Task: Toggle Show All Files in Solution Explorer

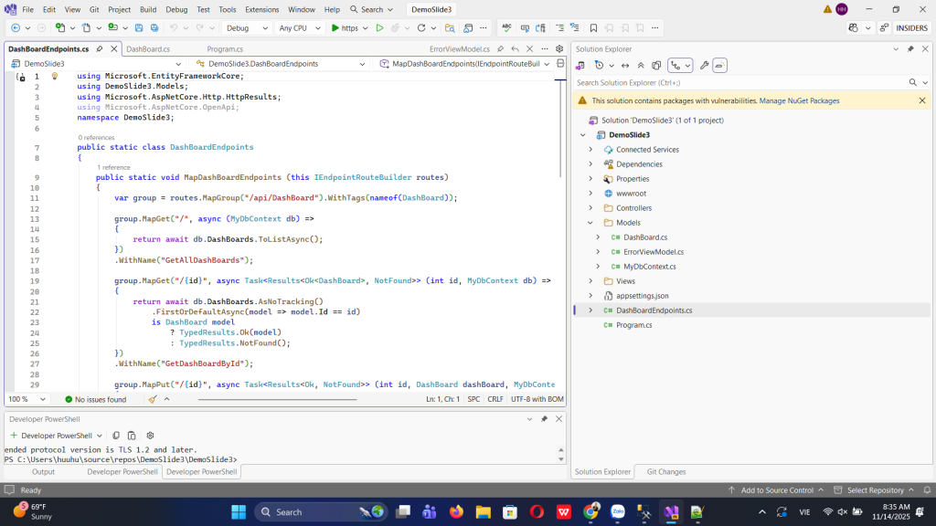Action: coord(655,65)
